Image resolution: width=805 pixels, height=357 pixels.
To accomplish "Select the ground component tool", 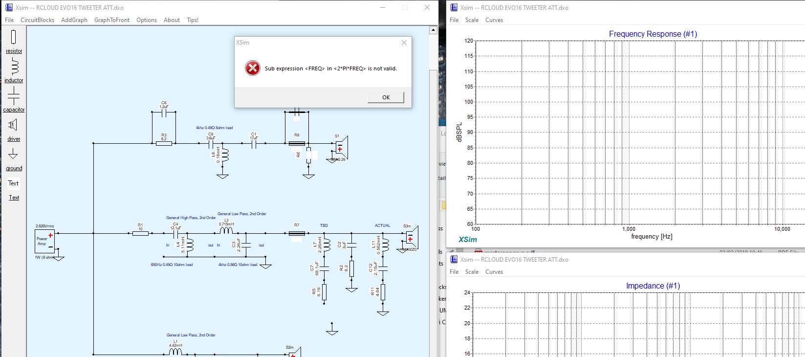I will (14, 159).
